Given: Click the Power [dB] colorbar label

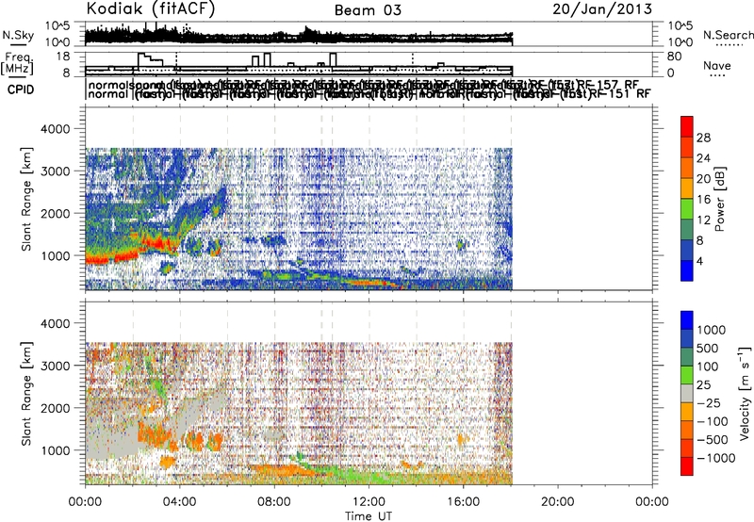Looking at the screenshot, I should (x=719, y=199).
